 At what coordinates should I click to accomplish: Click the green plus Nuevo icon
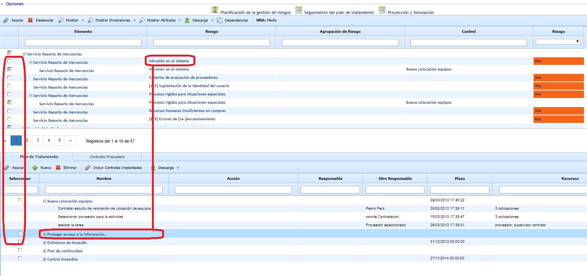35,168
